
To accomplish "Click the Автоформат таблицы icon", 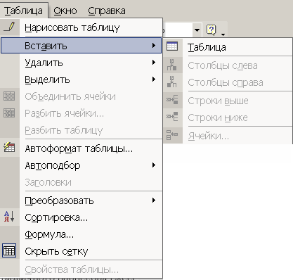I will click(9, 147).
